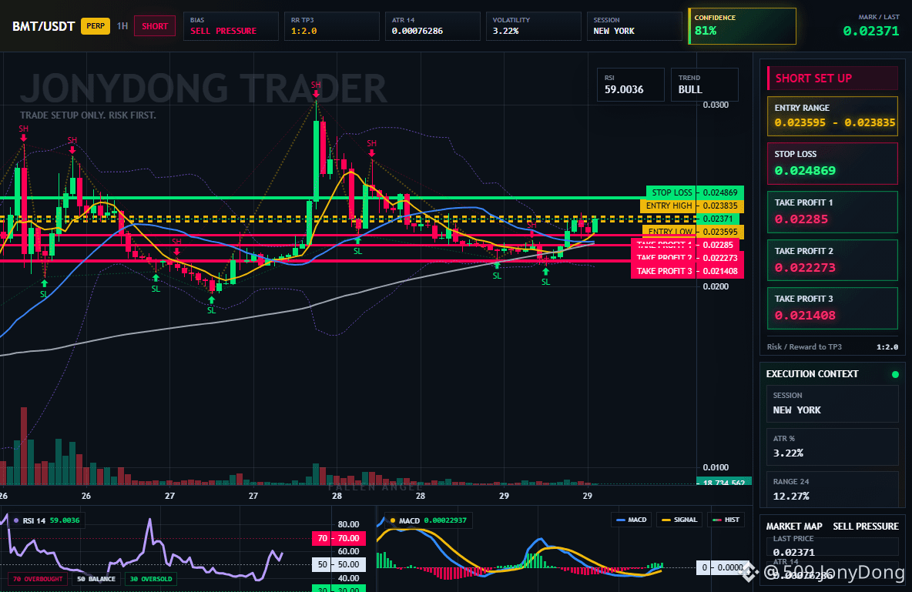Click the current price tag 0.02371 on axis
Viewport: 912px width, 592px height.
coord(718,219)
